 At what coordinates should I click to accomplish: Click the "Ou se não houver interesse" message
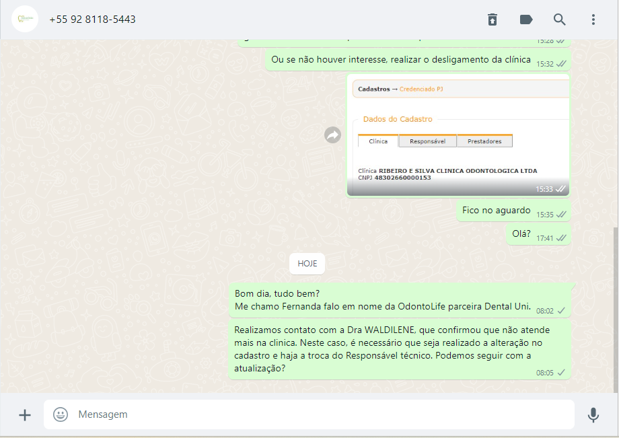pyautogui.click(x=418, y=60)
